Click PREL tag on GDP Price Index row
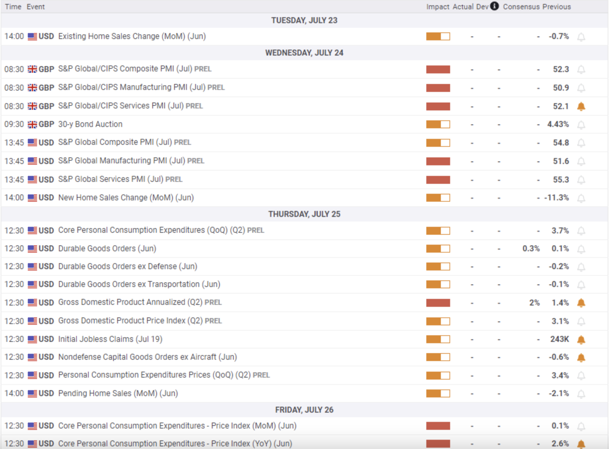 [x=213, y=321]
